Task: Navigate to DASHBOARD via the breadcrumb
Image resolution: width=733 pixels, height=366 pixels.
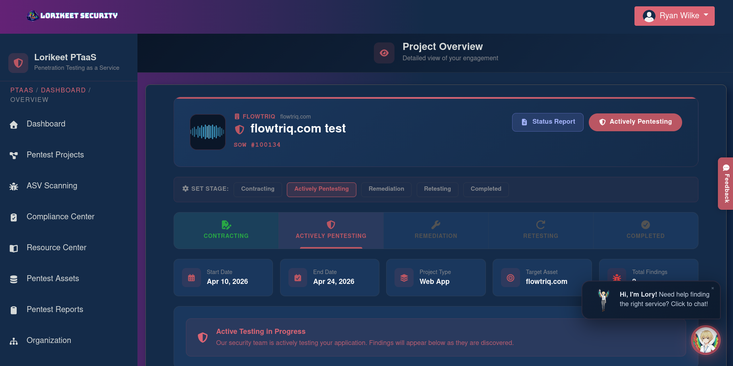Action: point(63,90)
